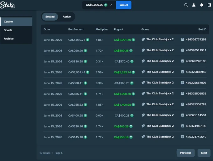
Task: Click cards icon in the CA$1,080.76 row
Action: 143,39
